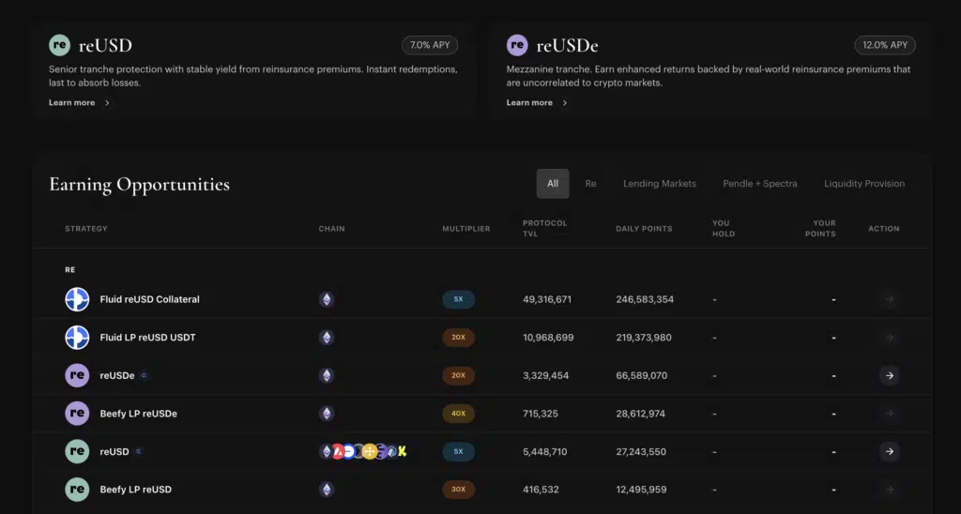Image resolution: width=961 pixels, height=514 pixels.
Task: Click the 12.0% APY badge
Action: [x=885, y=45]
